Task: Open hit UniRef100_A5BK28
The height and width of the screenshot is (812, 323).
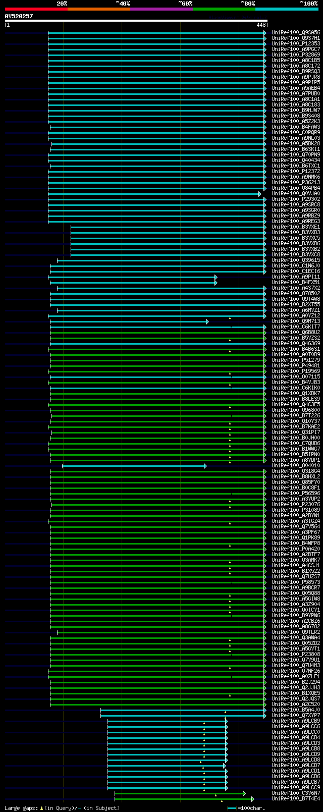Action: pos(296,143)
